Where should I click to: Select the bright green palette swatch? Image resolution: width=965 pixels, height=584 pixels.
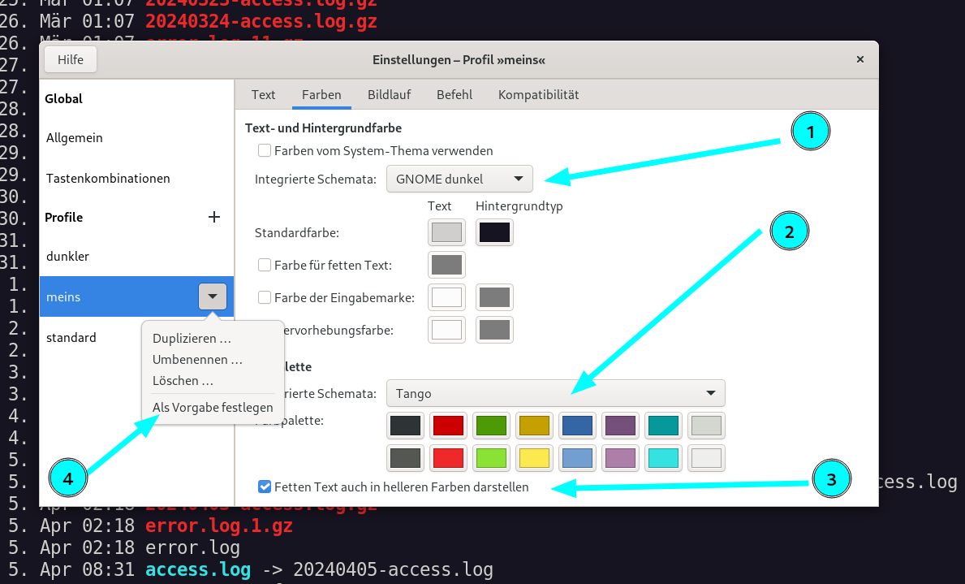coord(491,458)
